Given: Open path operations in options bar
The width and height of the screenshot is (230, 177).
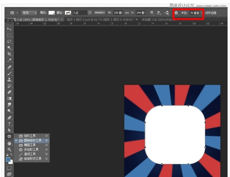Looking at the screenshot, I should pos(152,13).
